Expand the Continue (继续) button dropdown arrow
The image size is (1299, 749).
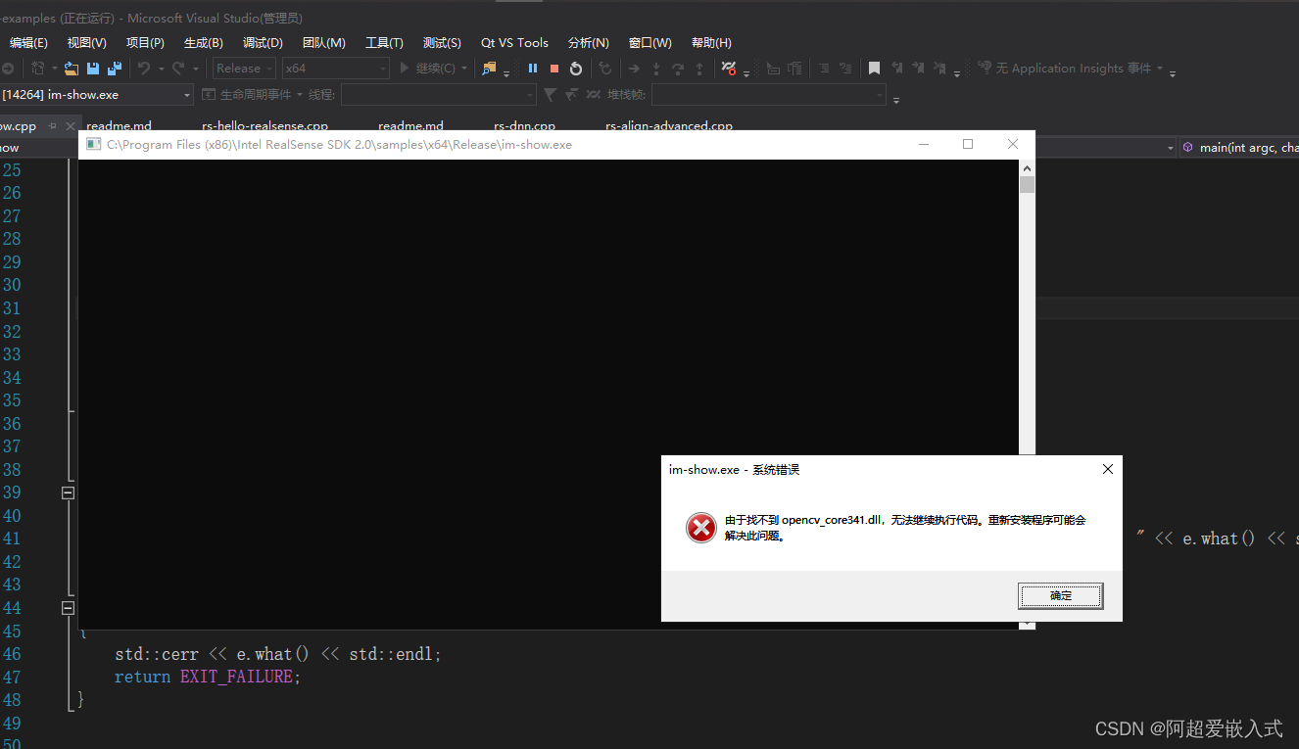tap(463, 69)
